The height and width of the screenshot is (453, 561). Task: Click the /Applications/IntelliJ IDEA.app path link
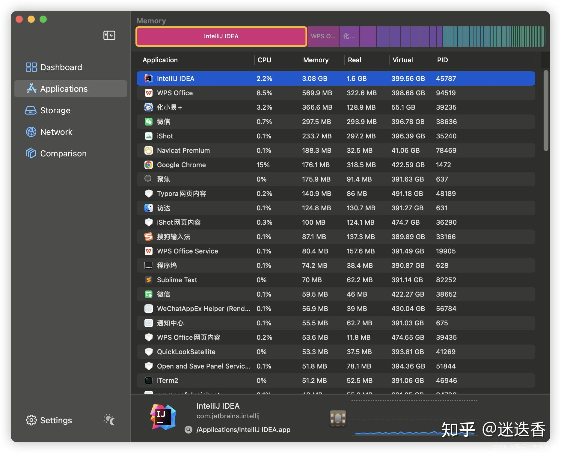(243, 429)
